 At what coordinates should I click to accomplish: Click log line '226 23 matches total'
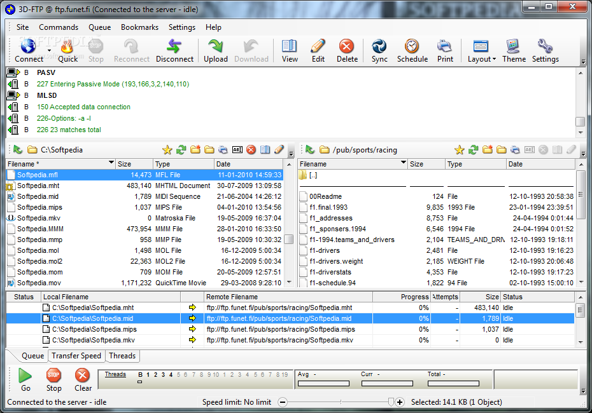point(69,130)
